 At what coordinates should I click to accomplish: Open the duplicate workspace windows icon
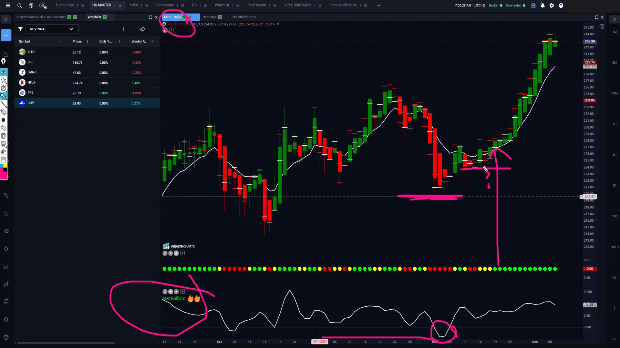coord(31,5)
